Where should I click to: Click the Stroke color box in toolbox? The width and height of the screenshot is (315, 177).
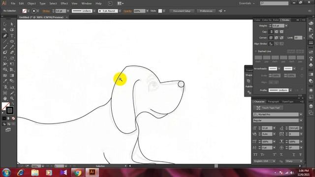(10, 110)
